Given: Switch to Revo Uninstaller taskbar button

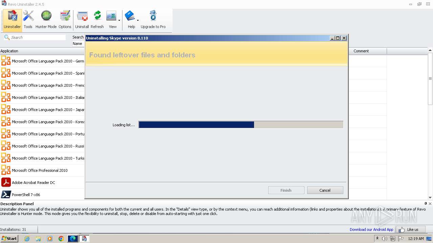Looking at the screenshot, I should [x=84, y=239].
